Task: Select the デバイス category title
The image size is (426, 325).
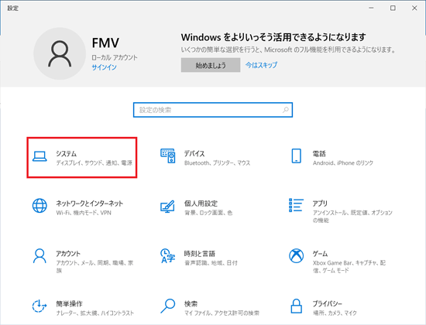Action: tap(194, 154)
